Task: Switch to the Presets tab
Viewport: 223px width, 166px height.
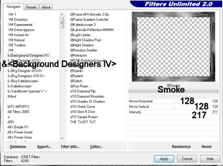Action: click(31, 7)
